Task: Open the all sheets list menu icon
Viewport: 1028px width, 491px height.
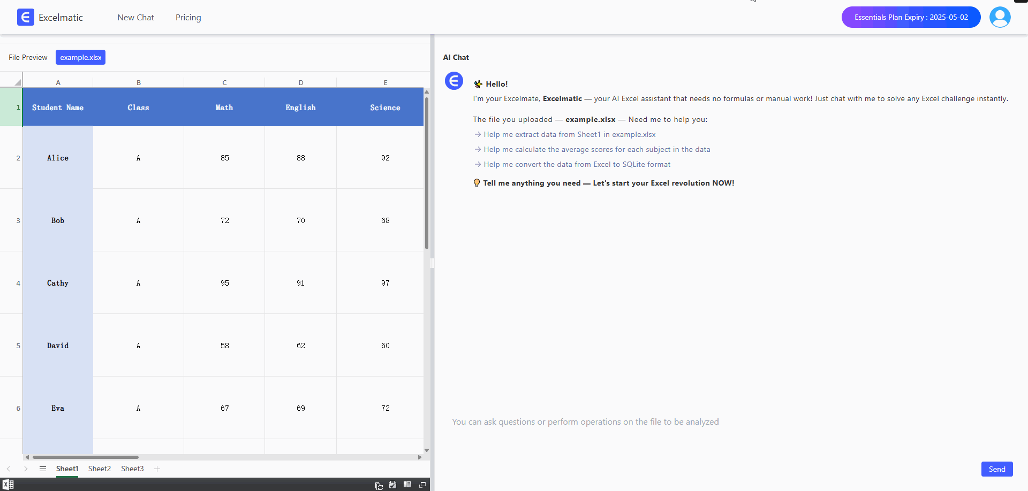Action: pyautogui.click(x=43, y=469)
